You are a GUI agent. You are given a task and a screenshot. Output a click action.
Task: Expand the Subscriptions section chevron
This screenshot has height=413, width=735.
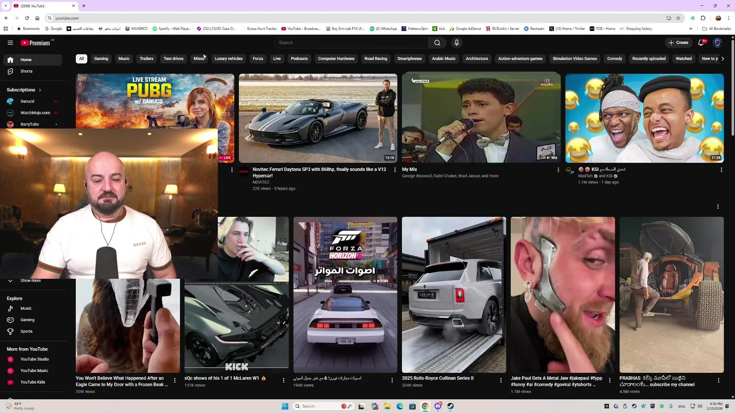(40, 90)
